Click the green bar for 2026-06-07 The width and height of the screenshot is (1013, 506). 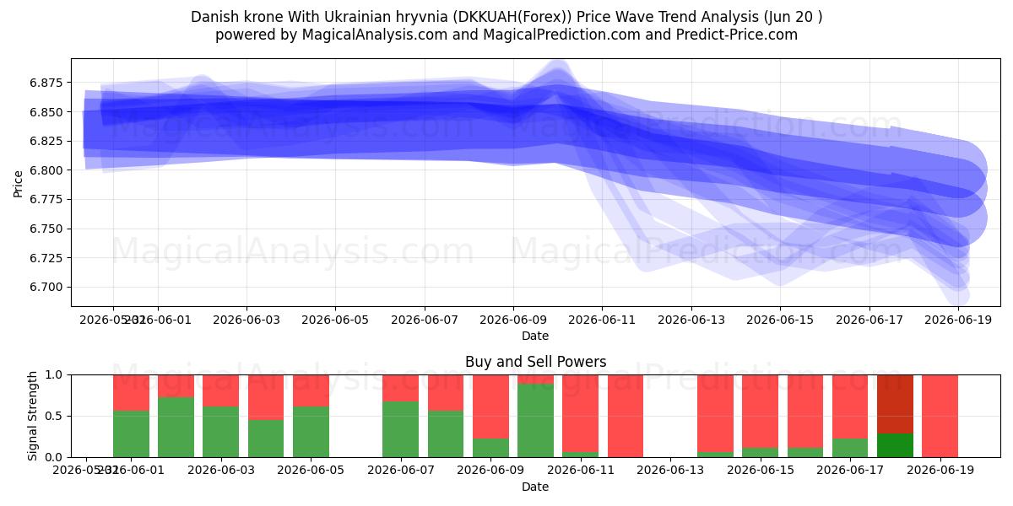tap(400, 429)
